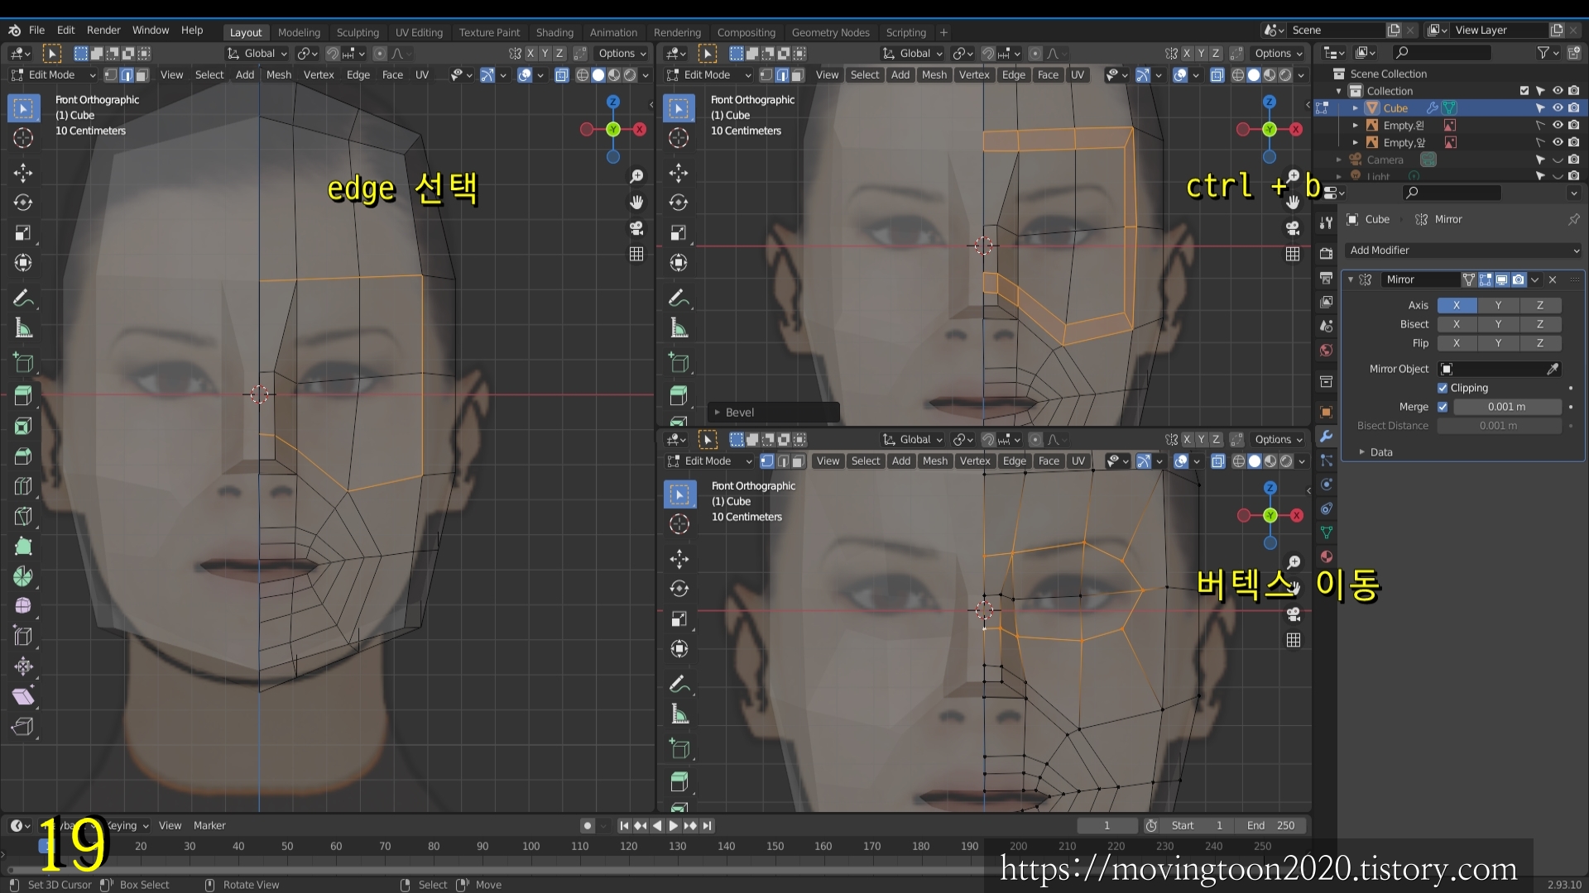Select the Edge Slide tool in left viewport

pyautogui.click(x=23, y=637)
